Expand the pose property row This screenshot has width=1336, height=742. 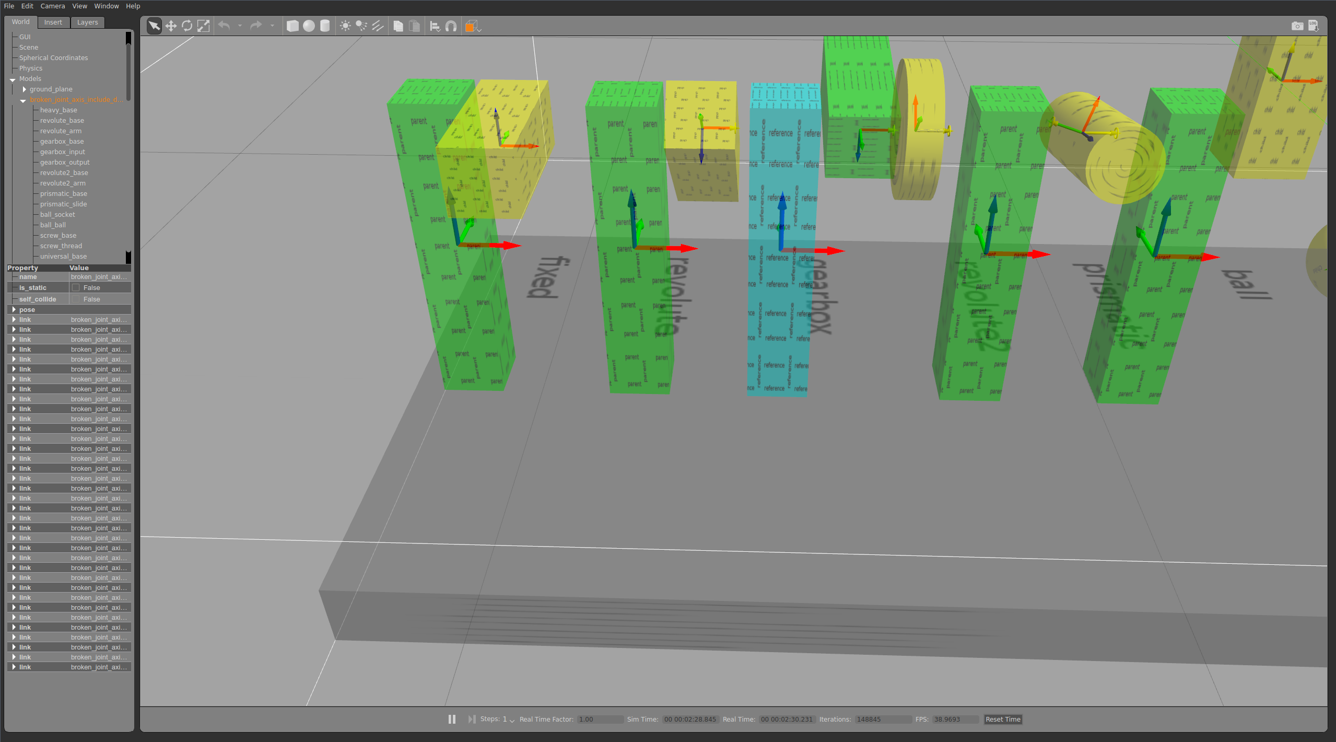pyautogui.click(x=13, y=310)
